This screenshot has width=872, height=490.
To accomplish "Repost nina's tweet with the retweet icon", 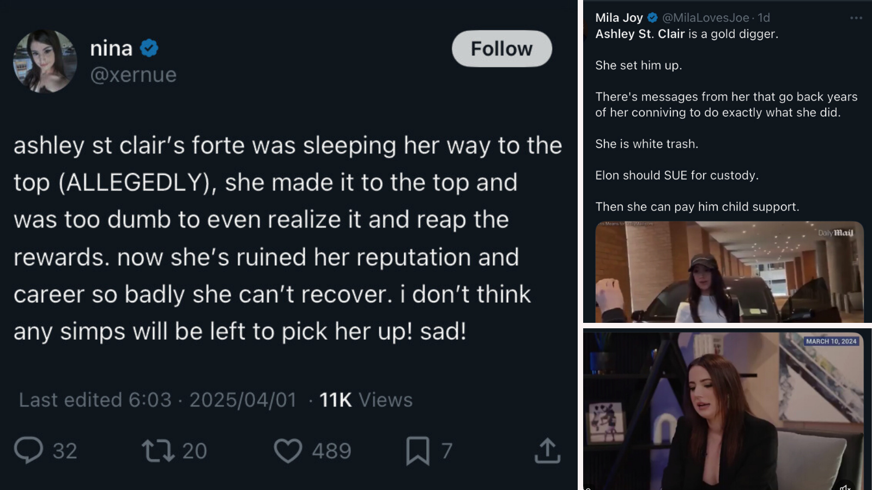I will (158, 450).
